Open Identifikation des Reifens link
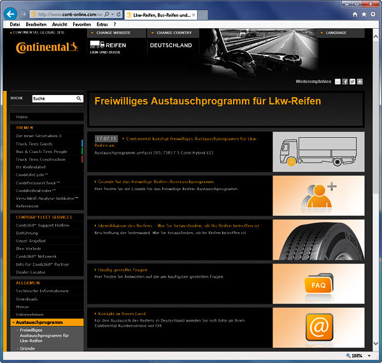This screenshot has height=363, width=382. point(177,226)
